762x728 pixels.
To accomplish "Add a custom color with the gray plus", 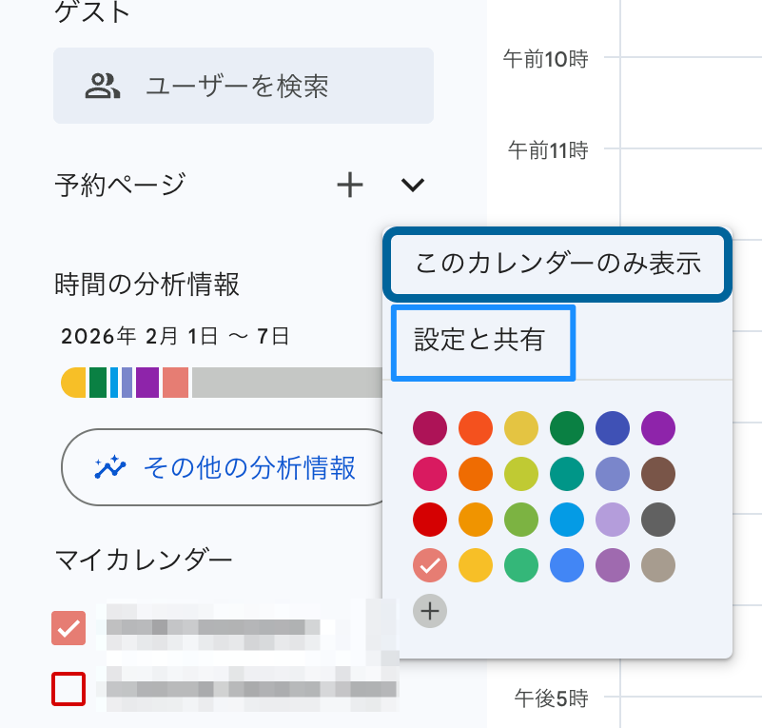I will coord(430,610).
